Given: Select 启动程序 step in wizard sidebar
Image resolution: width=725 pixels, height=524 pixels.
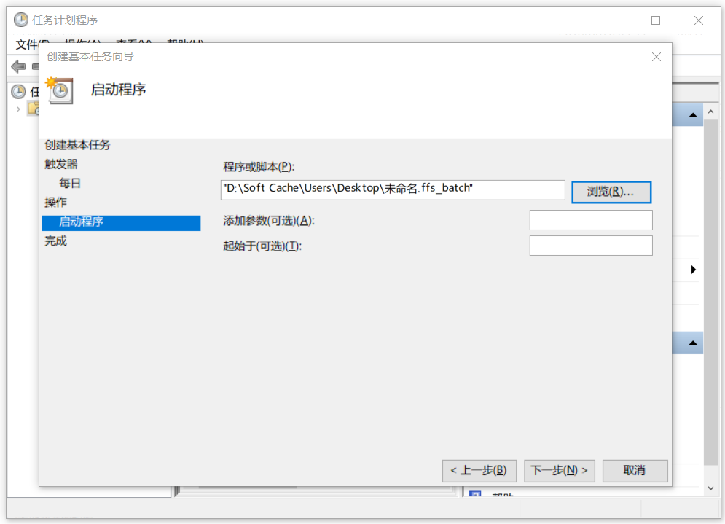Looking at the screenshot, I should click(121, 222).
